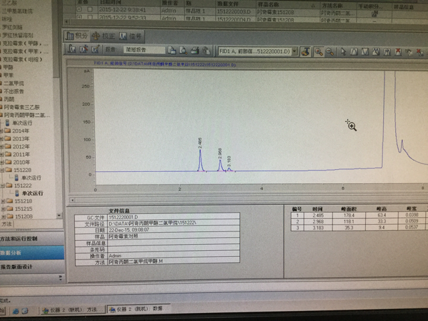
Task: Click peak 3 row with time 3.183
Action: 359,227
